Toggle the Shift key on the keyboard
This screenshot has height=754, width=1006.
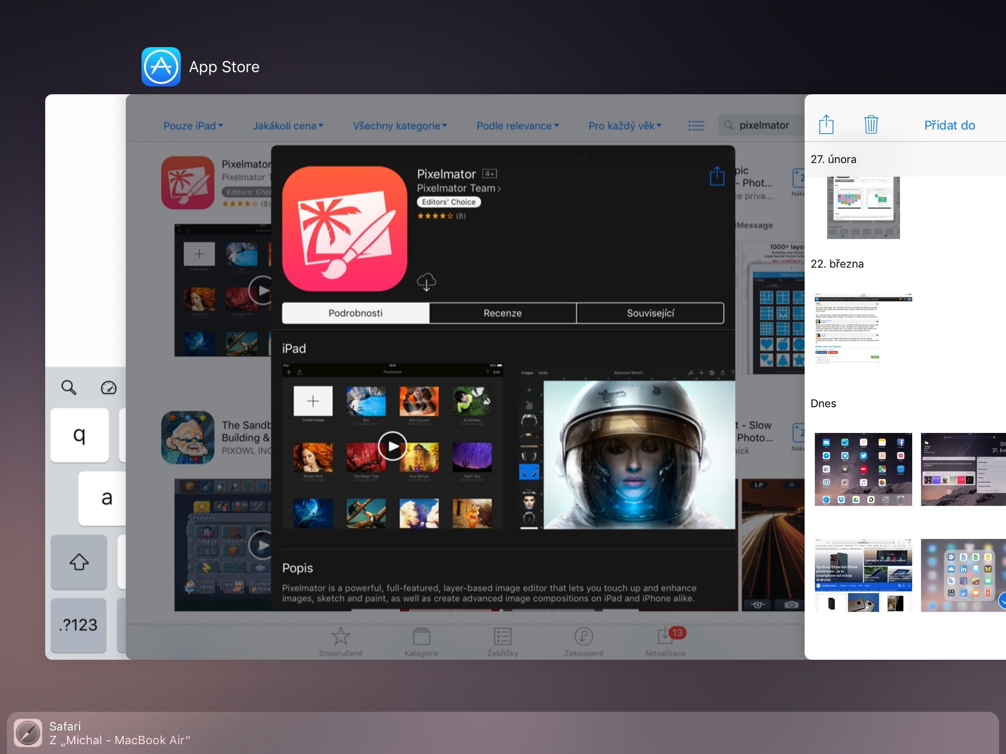point(79,562)
